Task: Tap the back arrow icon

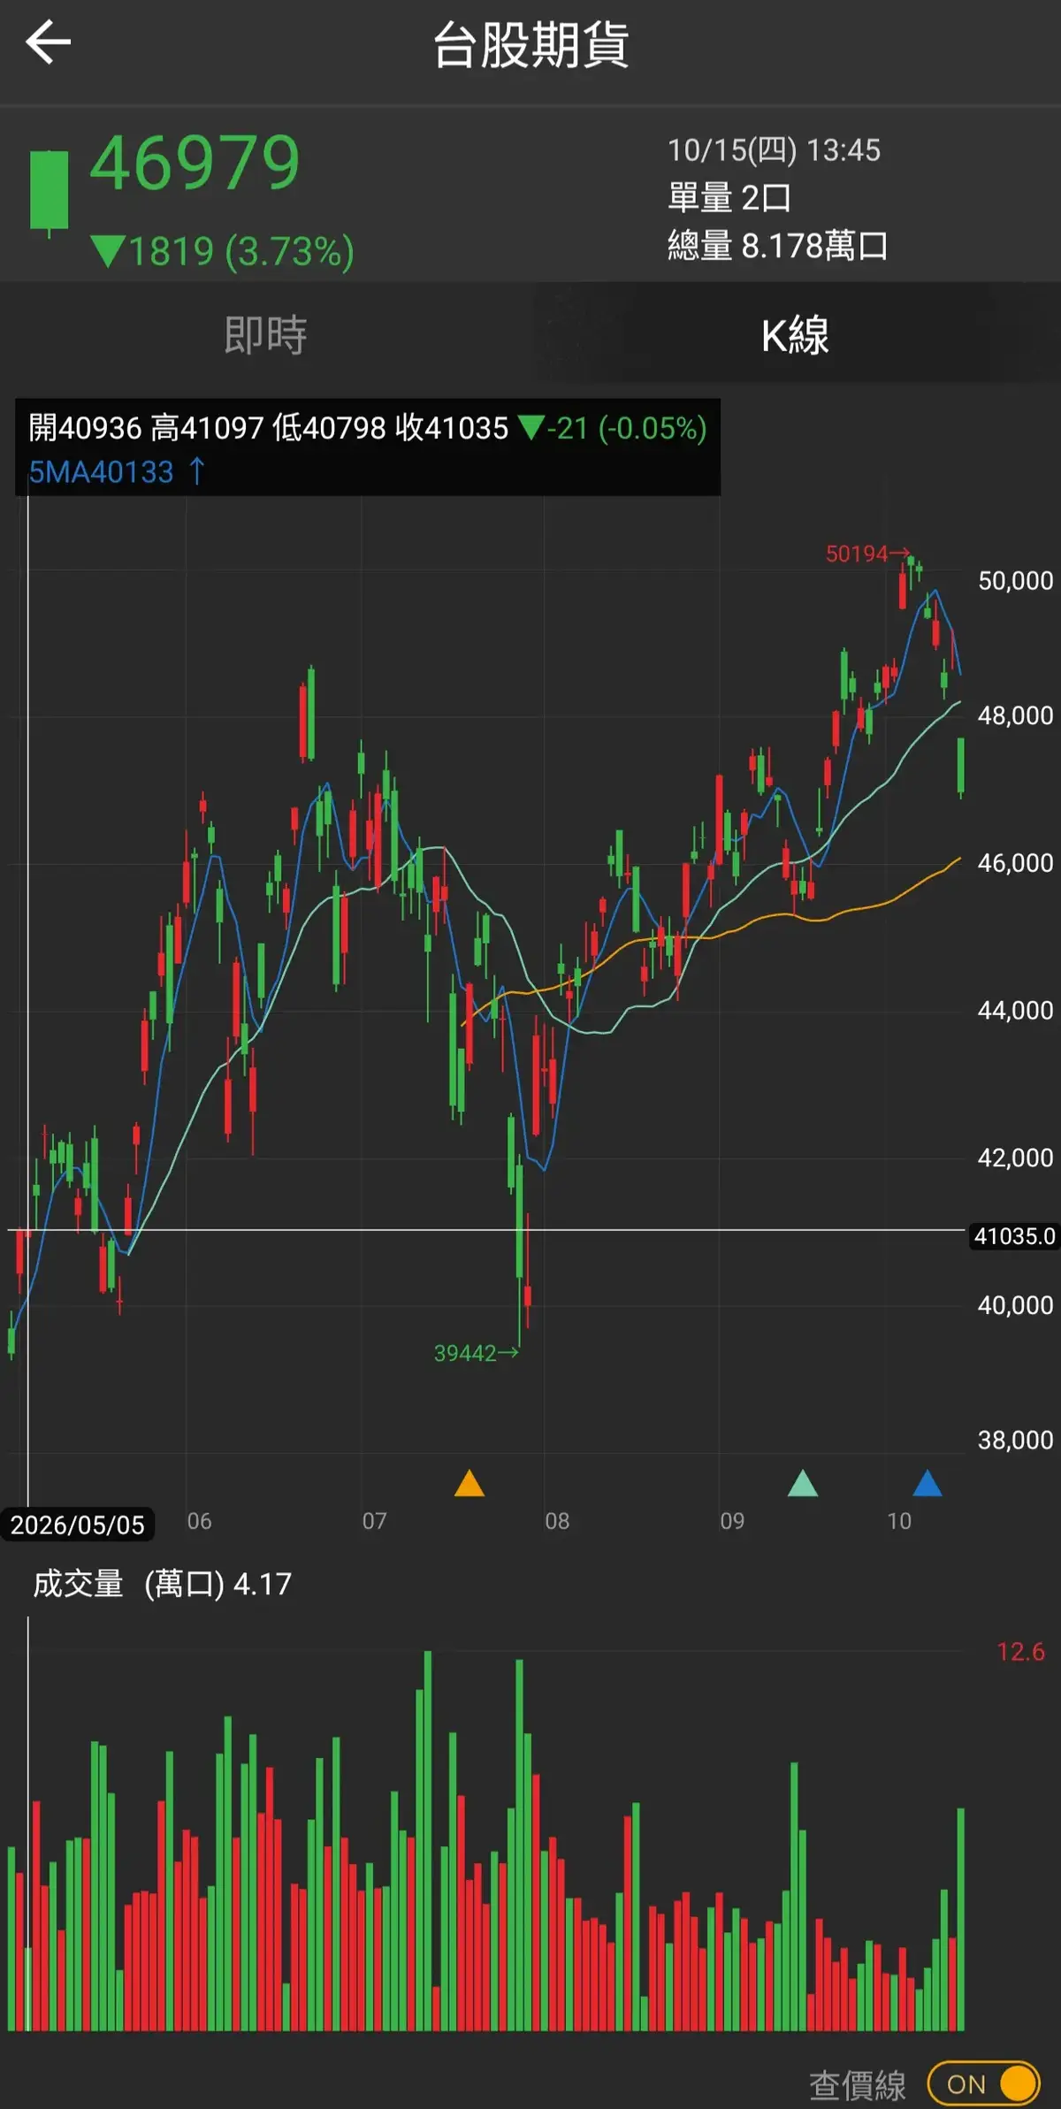Action: [48, 42]
